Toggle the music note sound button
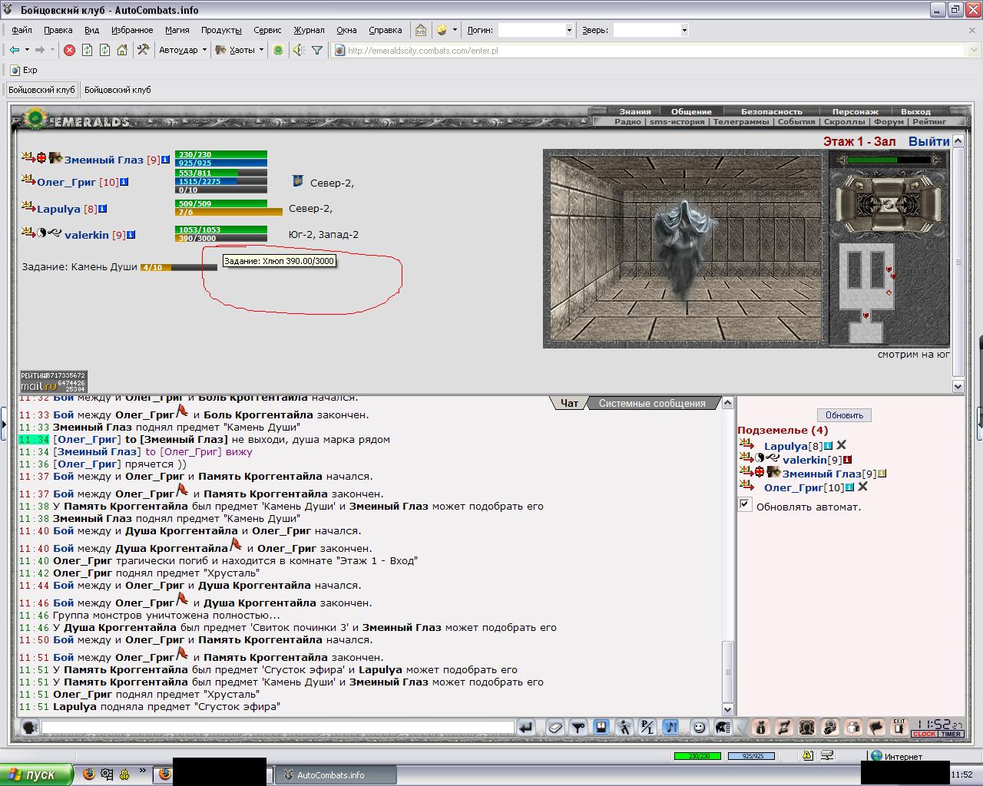This screenshot has height=786, width=983. 670,727
